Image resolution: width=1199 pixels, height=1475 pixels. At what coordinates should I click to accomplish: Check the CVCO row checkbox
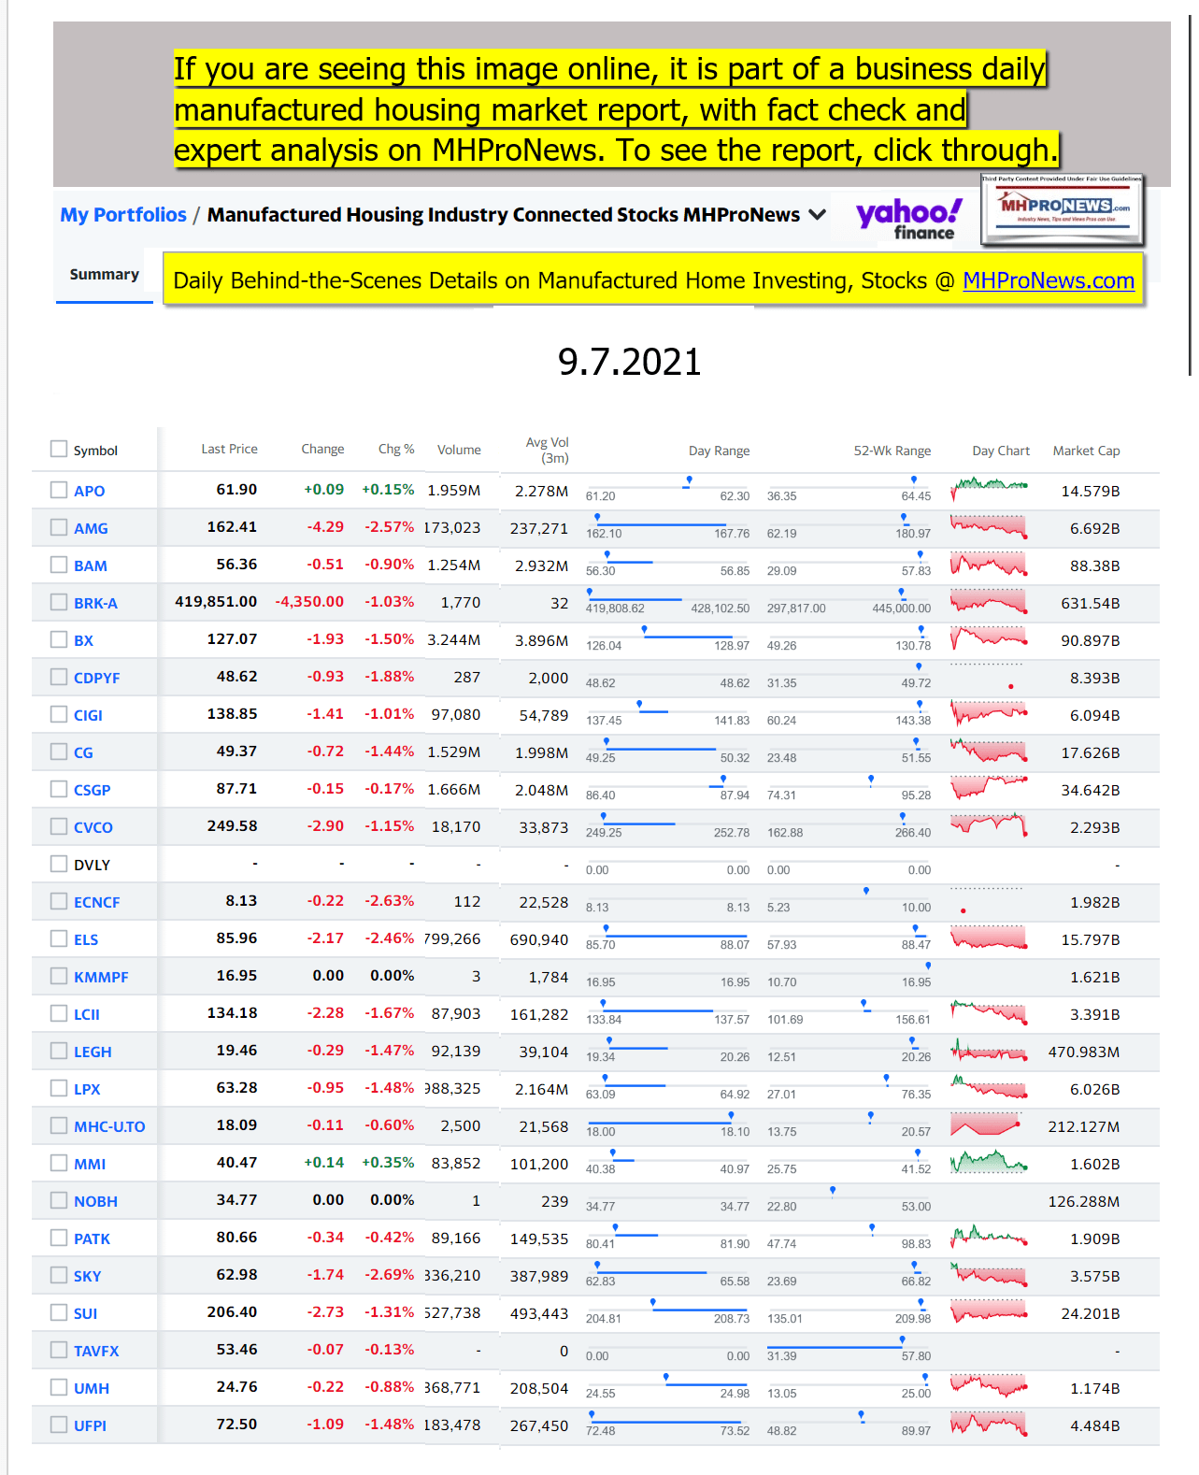click(x=59, y=826)
